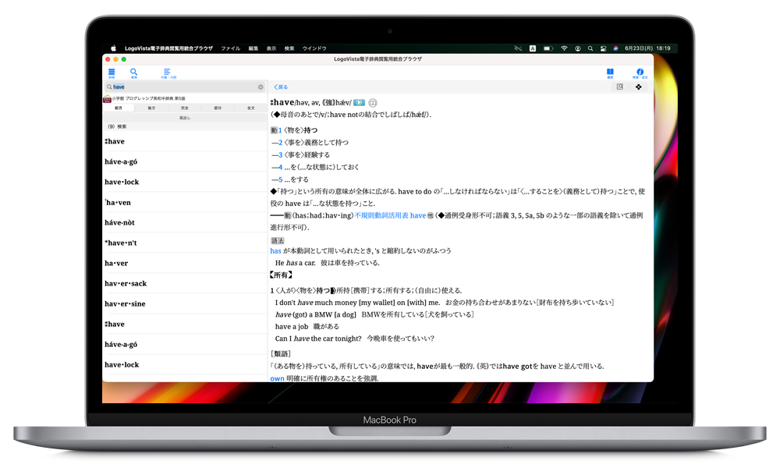
Task: Click the four-arrow icon above the entry
Action: tap(639, 87)
